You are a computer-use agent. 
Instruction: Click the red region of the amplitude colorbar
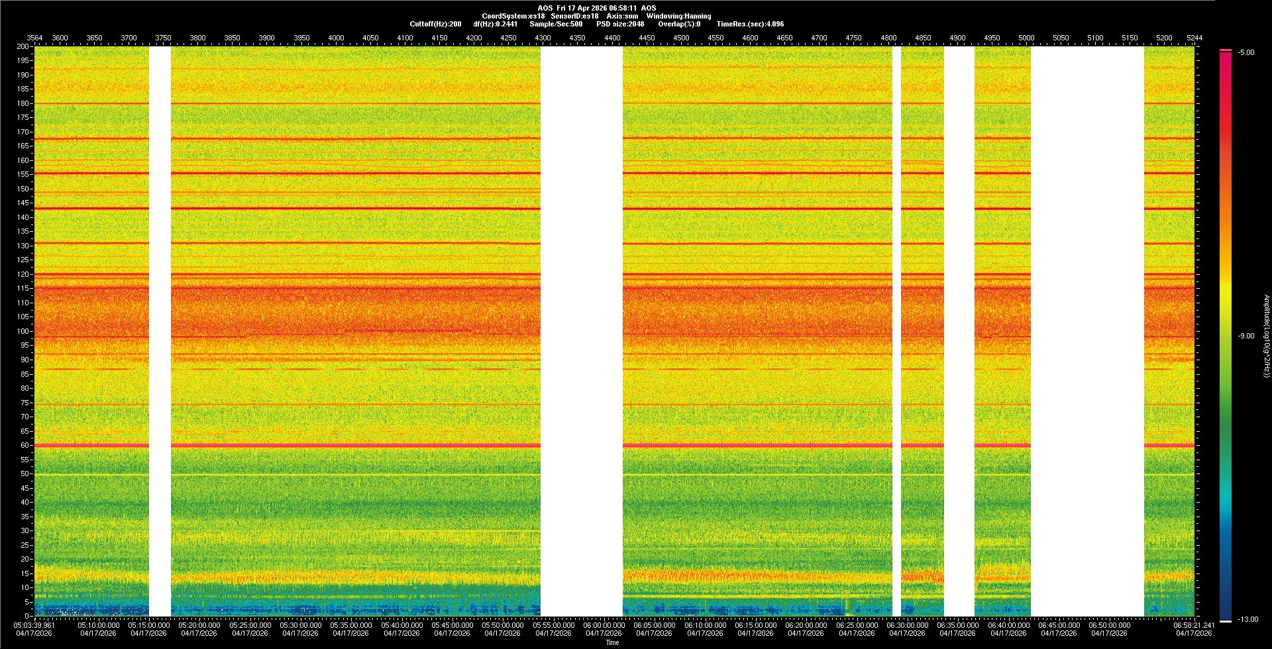point(1225,132)
